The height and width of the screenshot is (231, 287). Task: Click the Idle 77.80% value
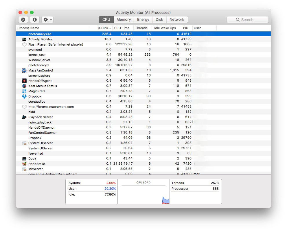pos(110,194)
